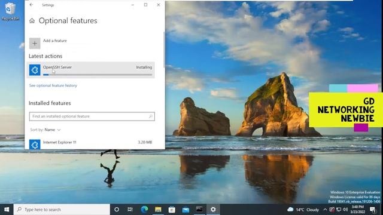Click the OpenSSH Server text

coord(57,67)
